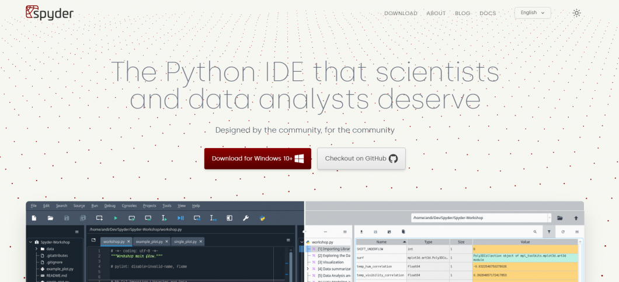619x282 pixels.
Task: Open the DOCS link
Action: point(488,13)
